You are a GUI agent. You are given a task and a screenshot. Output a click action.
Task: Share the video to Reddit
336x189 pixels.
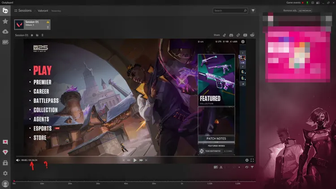click(x=252, y=35)
